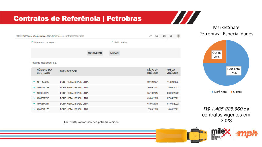Click the Read Aloud icon in address bar
The width and height of the screenshot is (262, 147).
(151, 36)
